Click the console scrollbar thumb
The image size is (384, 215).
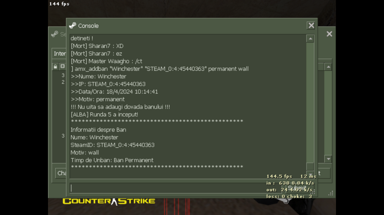[310, 167]
